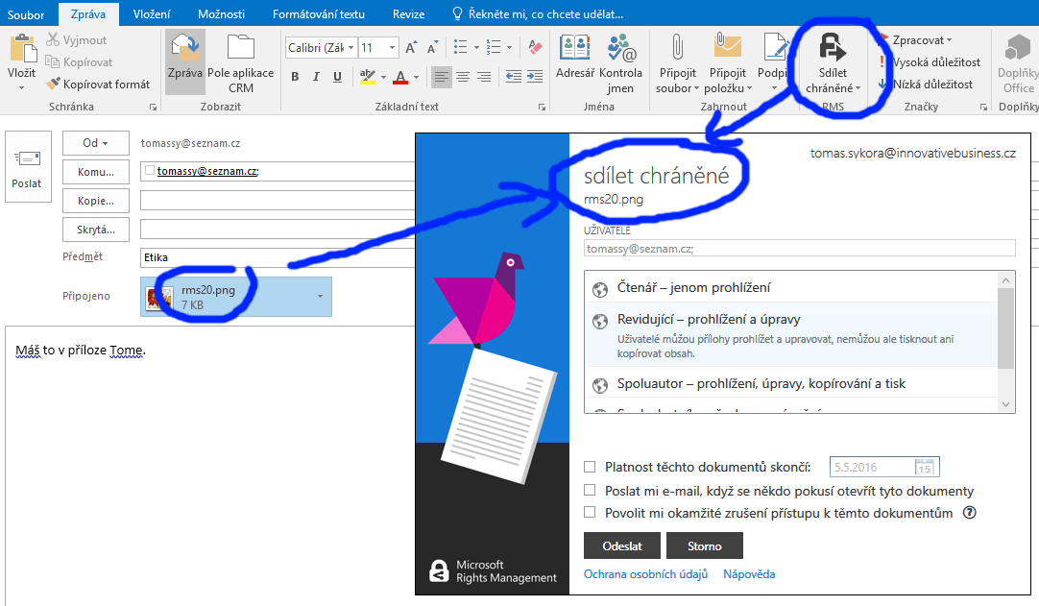Center the text alignment
The width and height of the screenshot is (1039, 606).
coord(463,77)
